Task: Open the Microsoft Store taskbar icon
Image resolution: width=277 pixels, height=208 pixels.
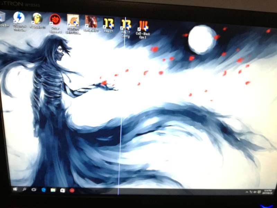Action: (62, 190)
